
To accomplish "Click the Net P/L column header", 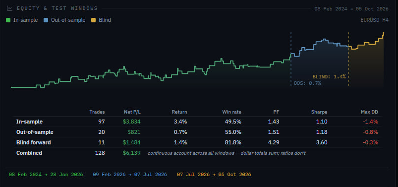I will 132,112.
